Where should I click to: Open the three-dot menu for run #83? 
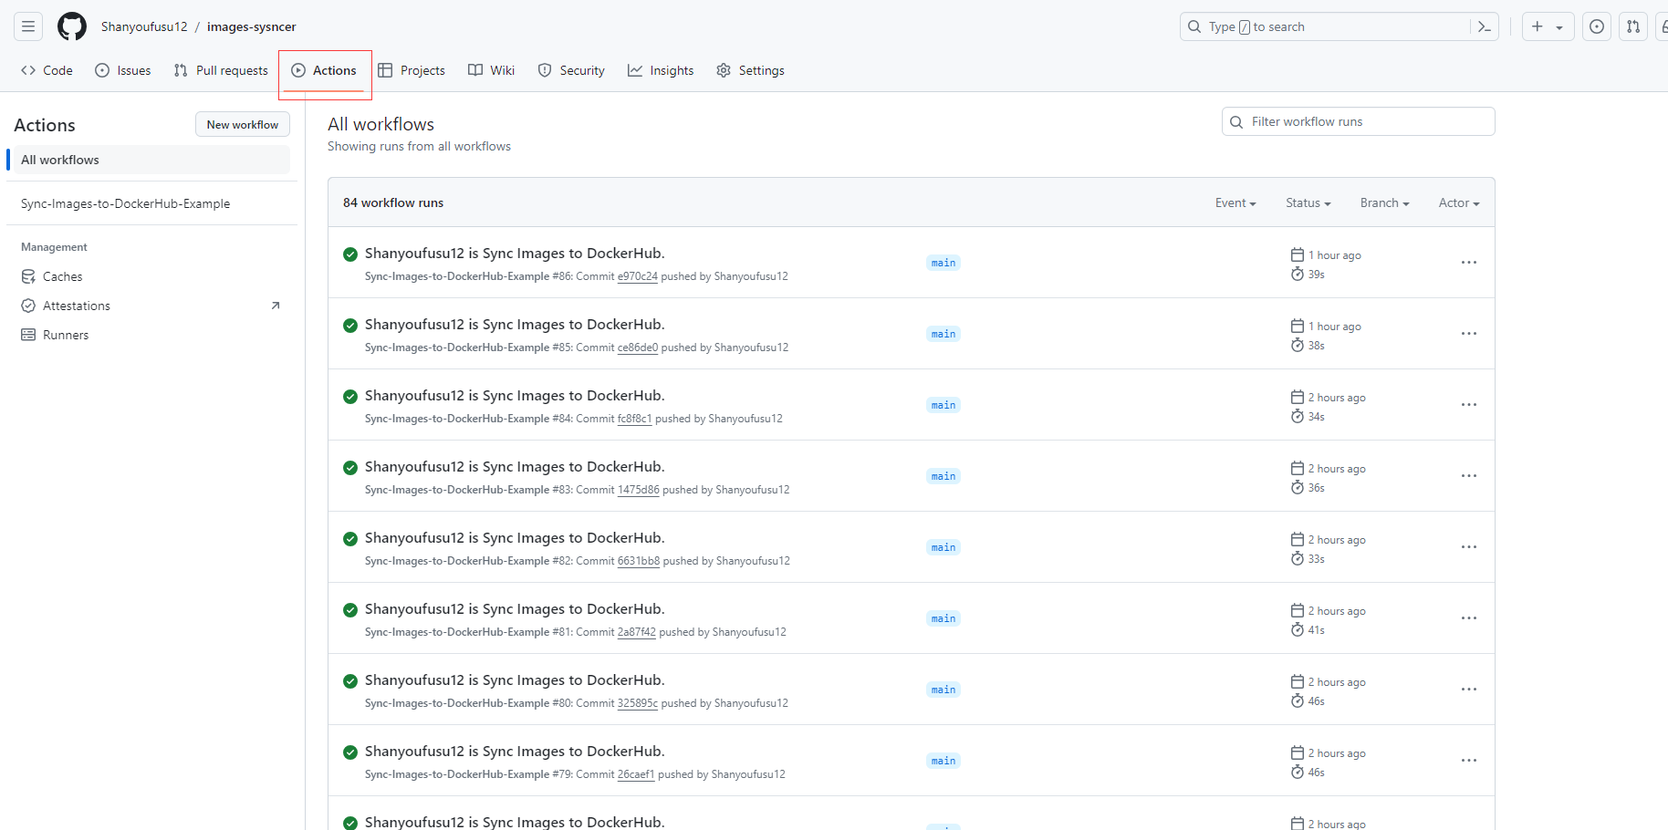(x=1469, y=476)
